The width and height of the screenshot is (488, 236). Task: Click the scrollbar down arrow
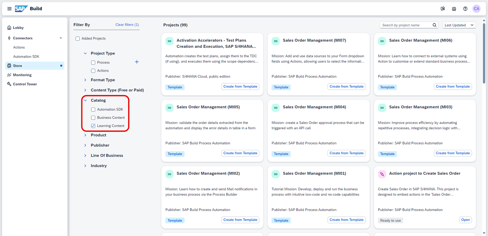[x=485, y=233]
